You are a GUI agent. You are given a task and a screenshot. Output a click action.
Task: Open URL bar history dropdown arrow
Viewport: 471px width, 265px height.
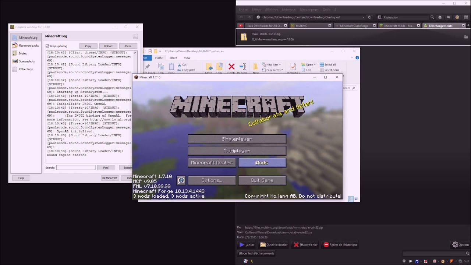tap(364, 17)
